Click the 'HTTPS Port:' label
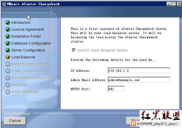 pos(80,89)
